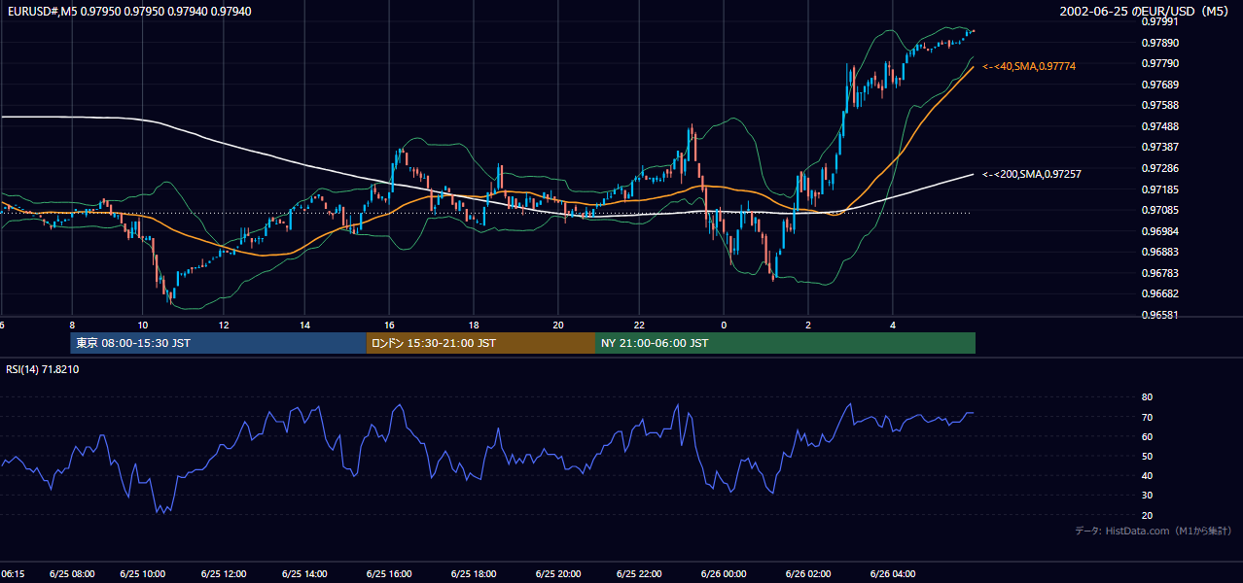Click hour label 2 under the price chart
This screenshot has width=1243, height=583.
pyautogui.click(x=808, y=325)
